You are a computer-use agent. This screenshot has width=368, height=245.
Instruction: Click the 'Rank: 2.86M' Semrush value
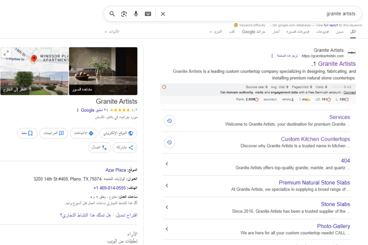click(247, 100)
